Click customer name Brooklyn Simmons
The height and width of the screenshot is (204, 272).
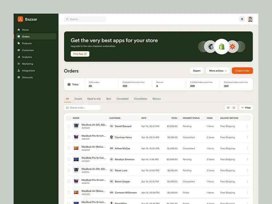coord(125,159)
